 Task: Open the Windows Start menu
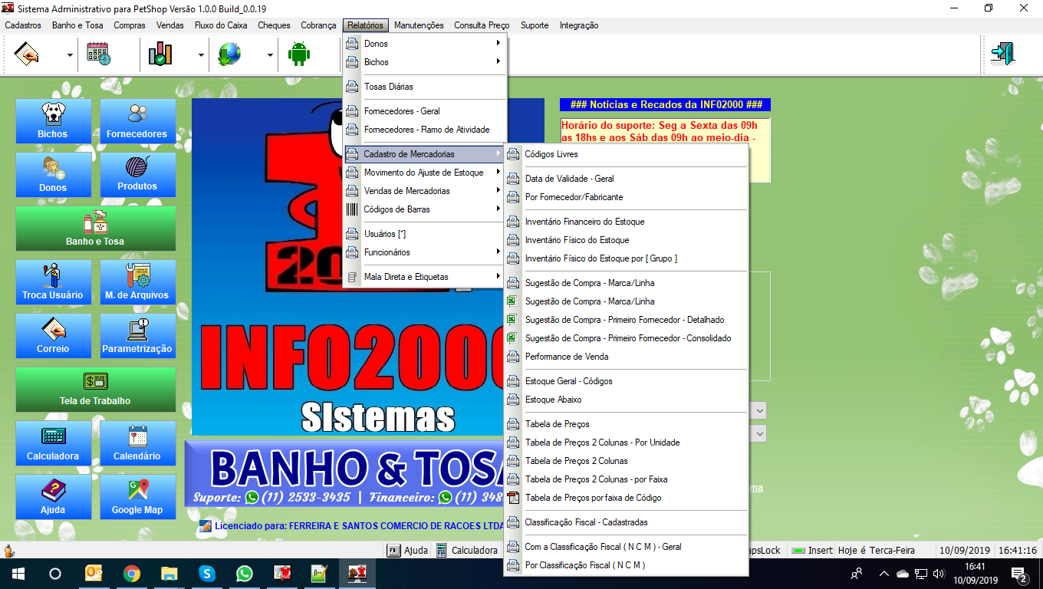tap(17, 574)
